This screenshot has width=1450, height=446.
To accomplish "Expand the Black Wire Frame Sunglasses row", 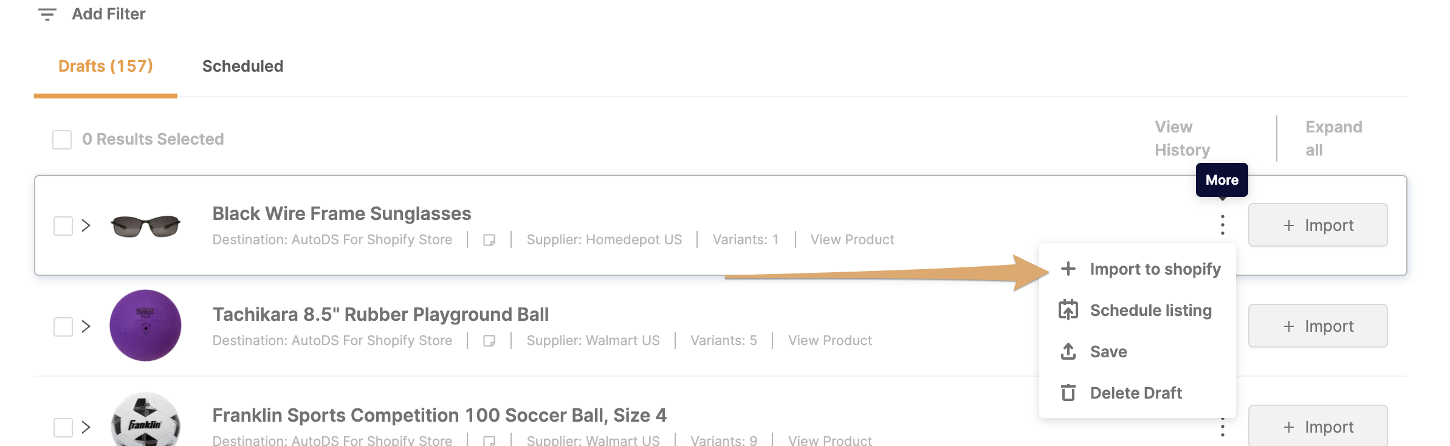I will [x=86, y=225].
